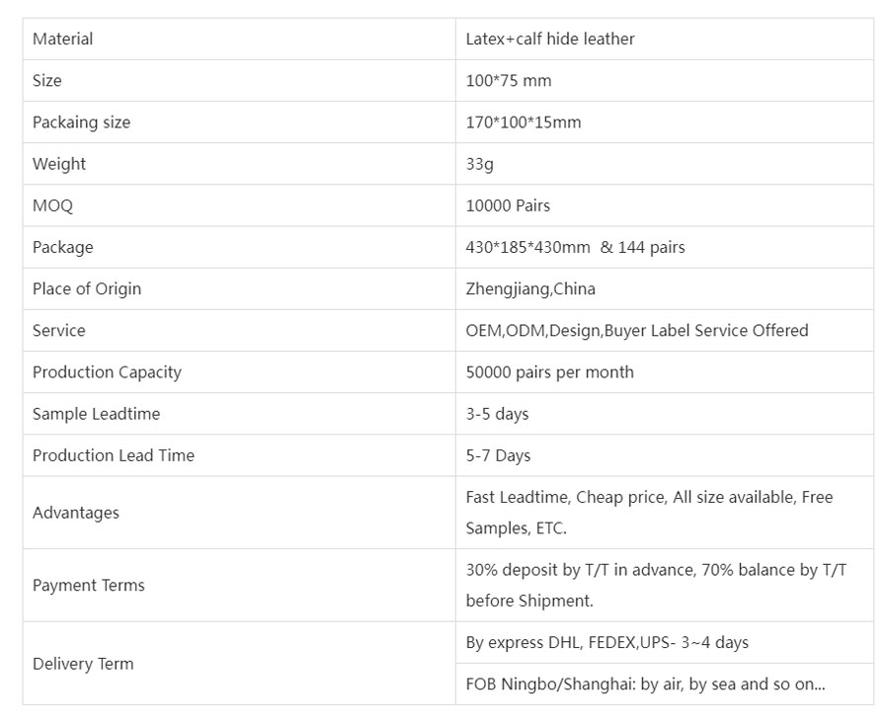Image resolution: width=889 pixels, height=727 pixels.
Task: Select the Place of Origin label
Action: pos(87,289)
